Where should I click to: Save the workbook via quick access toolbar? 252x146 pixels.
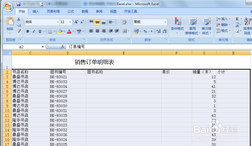click(18, 4)
